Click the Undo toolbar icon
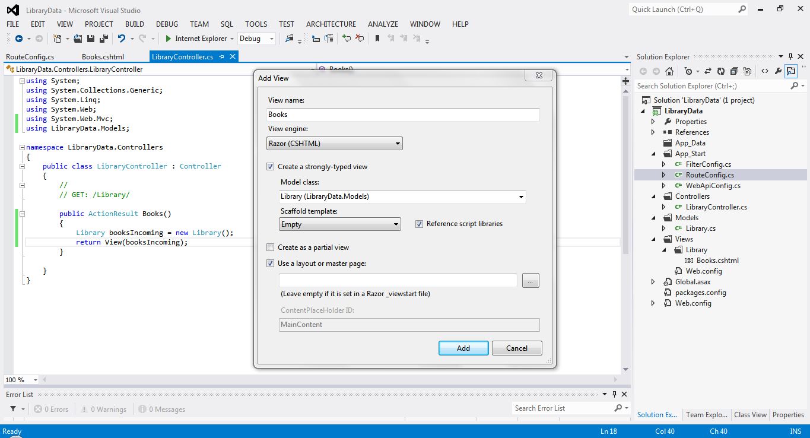 (122, 39)
